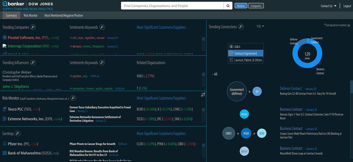Select the MOGP company bubble
The width and height of the screenshot is (353, 162).
click(x=244, y=151)
